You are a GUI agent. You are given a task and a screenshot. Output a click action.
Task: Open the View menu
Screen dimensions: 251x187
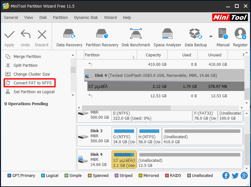coord(29,17)
